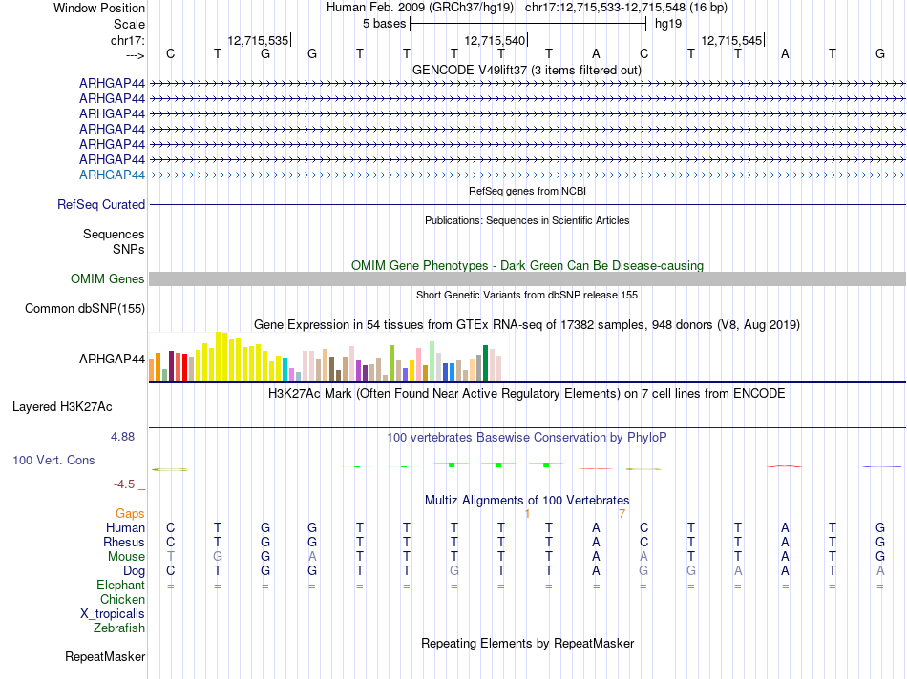The width and height of the screenshot is (907, 679).
Task: Click the orange insertion bar in Mouse row
Action: point(622,556)
